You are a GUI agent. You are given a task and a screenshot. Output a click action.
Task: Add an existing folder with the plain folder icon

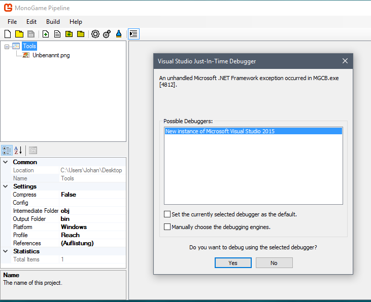[x=81, y=34]
